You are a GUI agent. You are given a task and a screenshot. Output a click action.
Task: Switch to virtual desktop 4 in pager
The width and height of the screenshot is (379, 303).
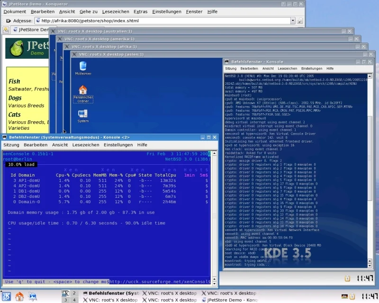(74, 300)
